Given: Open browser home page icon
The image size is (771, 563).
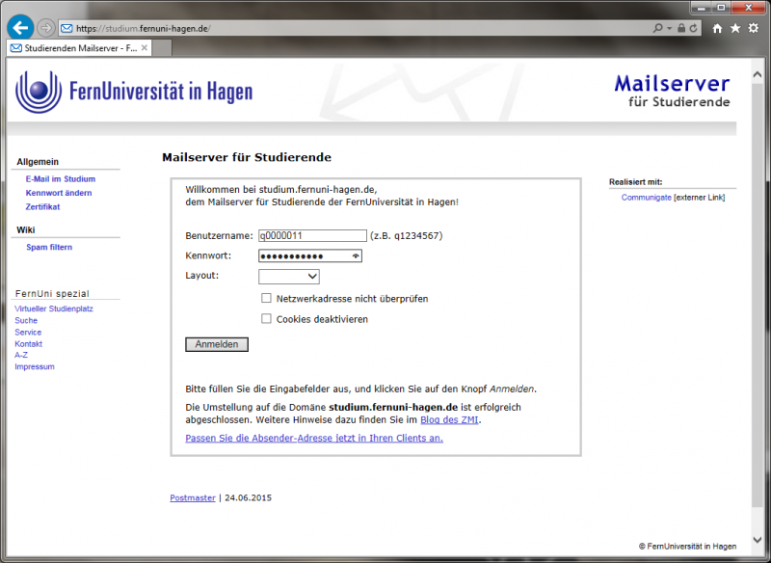Looking at the screenshot, I should tap(717, 28).
